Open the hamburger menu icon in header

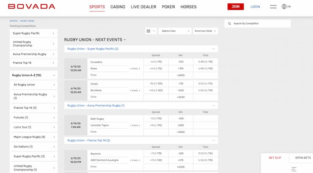273,7
